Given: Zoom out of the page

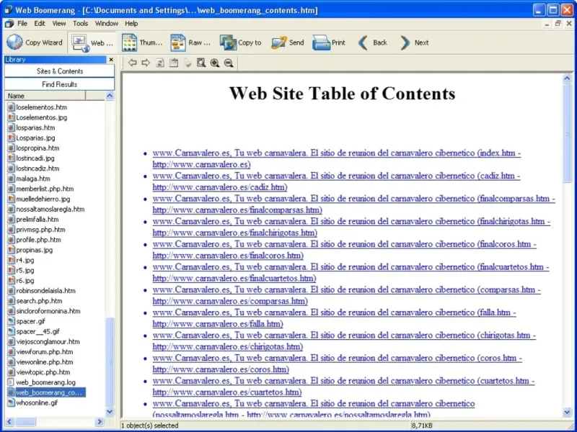Looking at the screenshot, I should pos(229,63).
